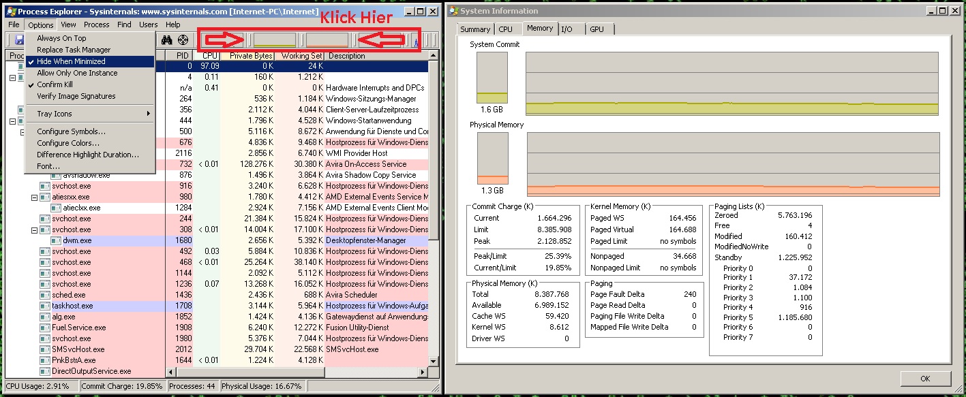This screenshot has width=966, height=397.
Task: Click the System Commit 1.6 GB gauge bar
Action: pyautogui.click(x=492, y=78)
